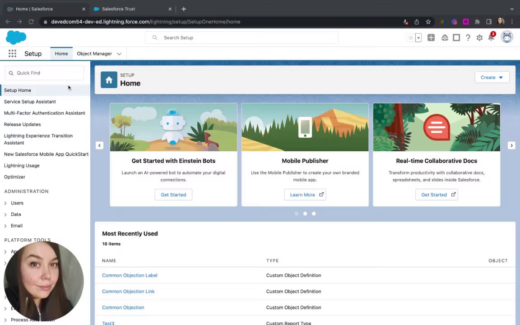The image size is (520, 325).
Task: Click Mobile Publisher card image
Action: point(305,127)
